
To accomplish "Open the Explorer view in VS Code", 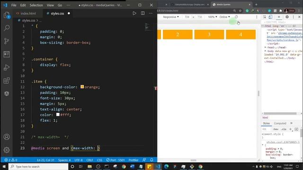I will point(7,15).
